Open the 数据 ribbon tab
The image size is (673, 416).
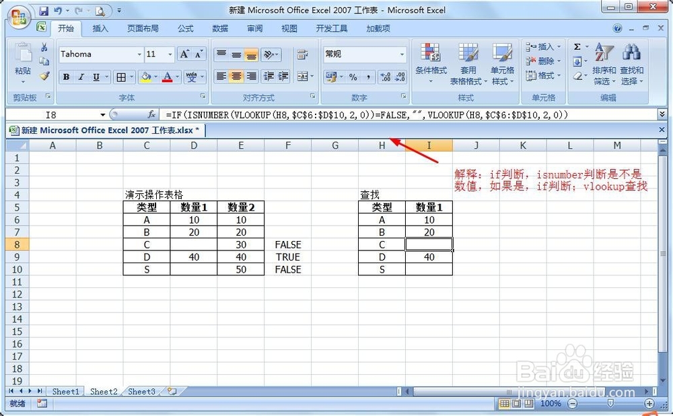point(221,28)
